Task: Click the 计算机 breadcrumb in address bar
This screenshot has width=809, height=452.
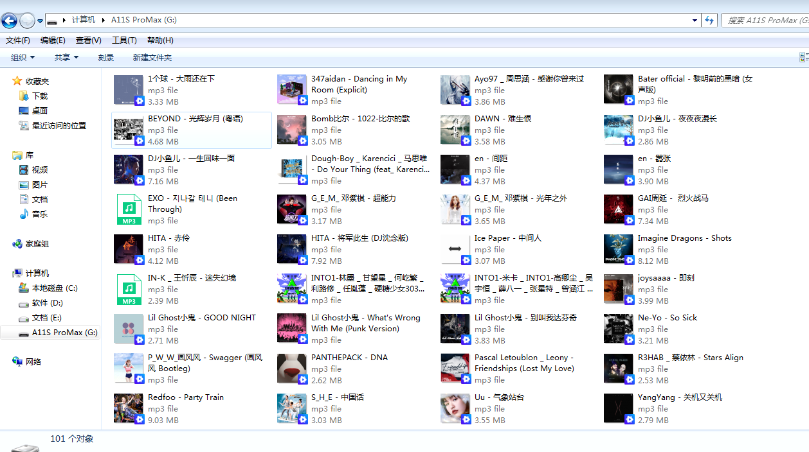Action: pyautogui.click(x=84, y=20)
